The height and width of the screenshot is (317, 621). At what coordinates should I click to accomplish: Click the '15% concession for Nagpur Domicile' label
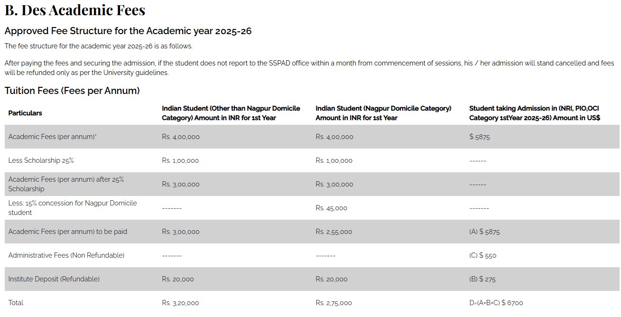pyautogui.click(x=72, y=208)
